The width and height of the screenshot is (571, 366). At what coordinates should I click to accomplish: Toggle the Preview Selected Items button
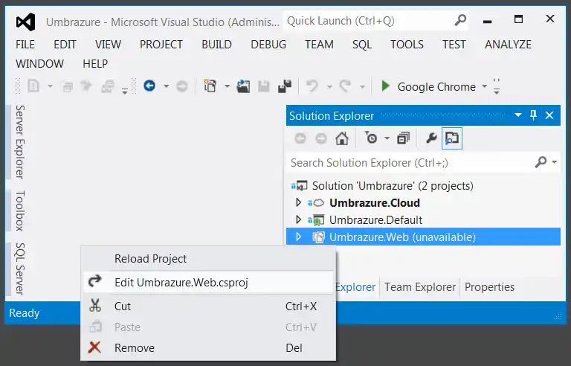pyautogui.click(x=452, y=138)
